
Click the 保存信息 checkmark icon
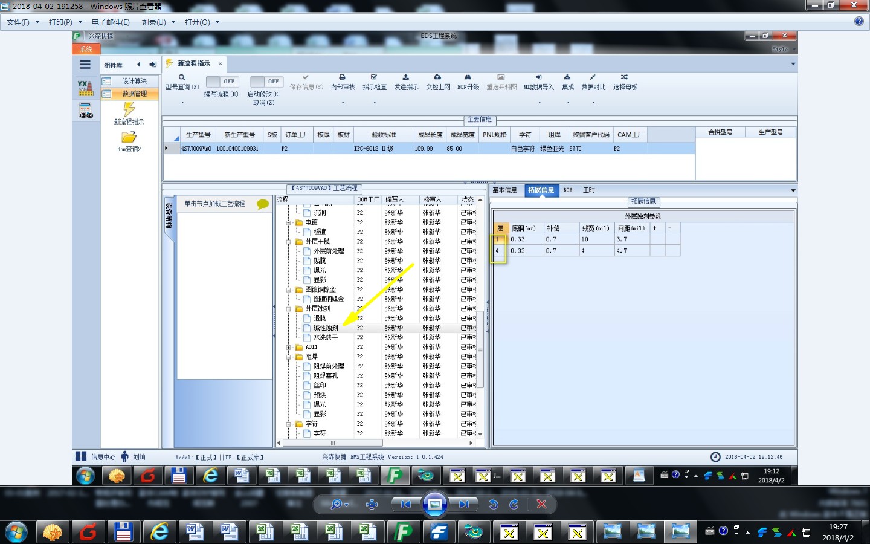(x=306, y=77)
